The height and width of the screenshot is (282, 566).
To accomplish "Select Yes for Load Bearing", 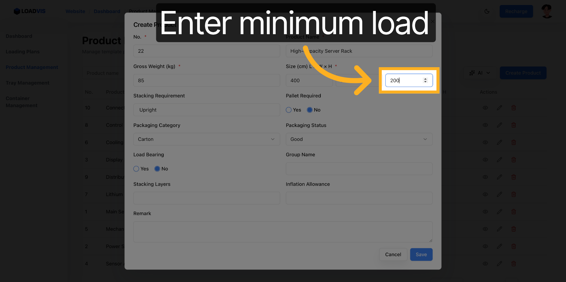I will (136, 169).
